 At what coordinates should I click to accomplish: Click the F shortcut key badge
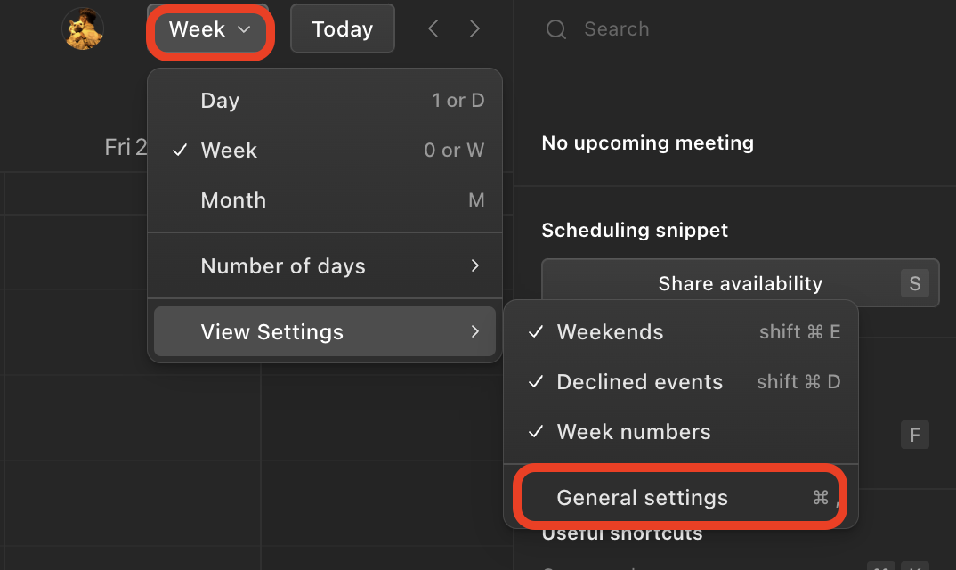(x=914, y=436)
